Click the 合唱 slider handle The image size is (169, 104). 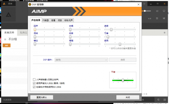(x=70, y=29)
